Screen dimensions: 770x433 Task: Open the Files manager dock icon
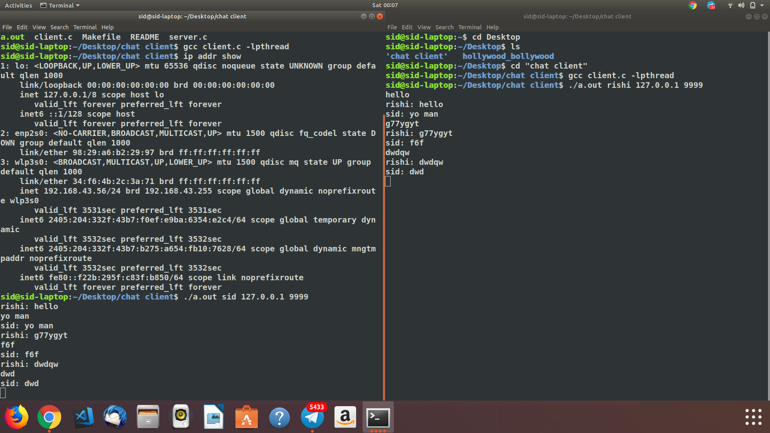(148, 417)
